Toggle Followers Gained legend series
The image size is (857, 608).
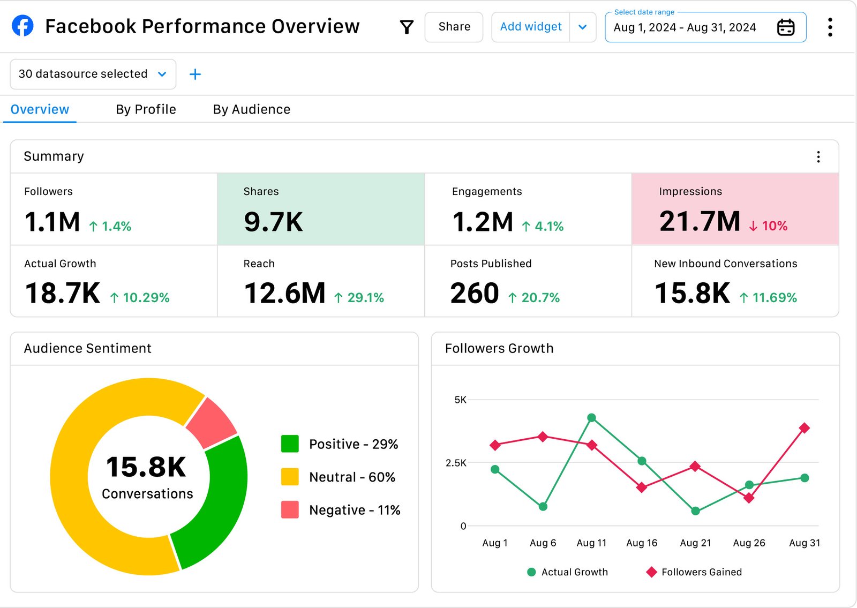tap(695, 572)
